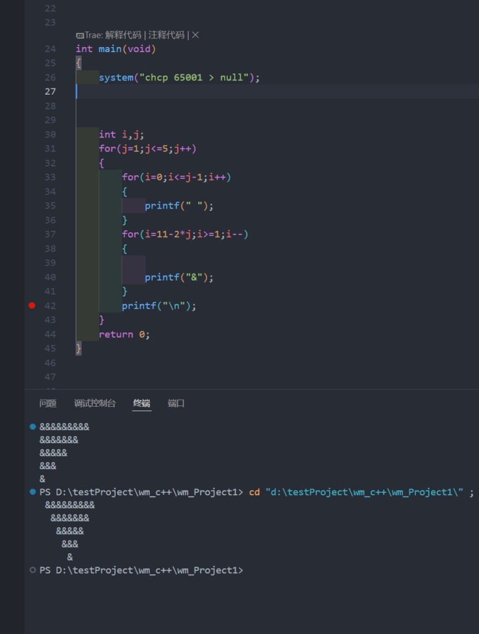The image size is (479, 634).
Task: Select the 终端 tab
Action: pos(142,403)
